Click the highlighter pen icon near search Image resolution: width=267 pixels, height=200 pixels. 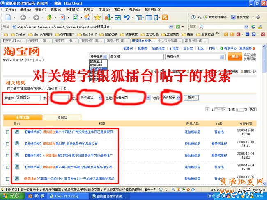[x=260, y=27]
